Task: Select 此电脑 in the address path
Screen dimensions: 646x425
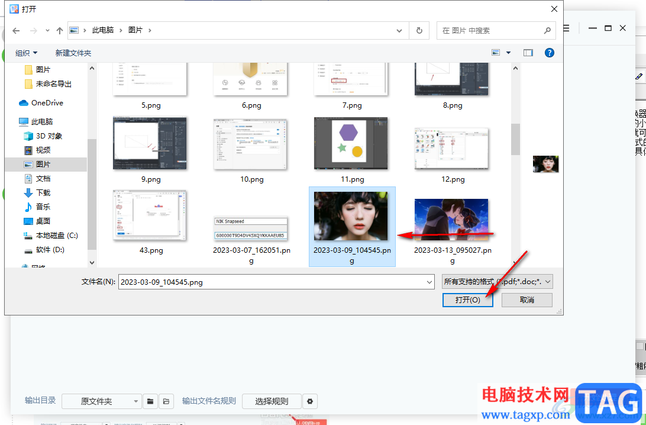Action: click(x=103, y=30)
